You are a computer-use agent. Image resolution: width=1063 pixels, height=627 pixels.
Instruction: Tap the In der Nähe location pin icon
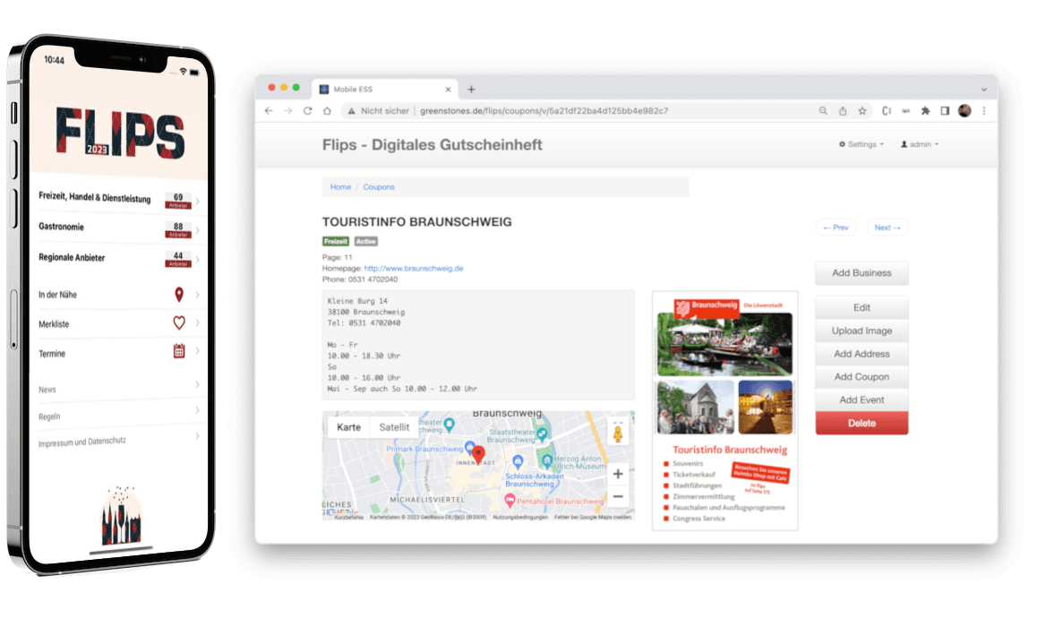[179, 295]
